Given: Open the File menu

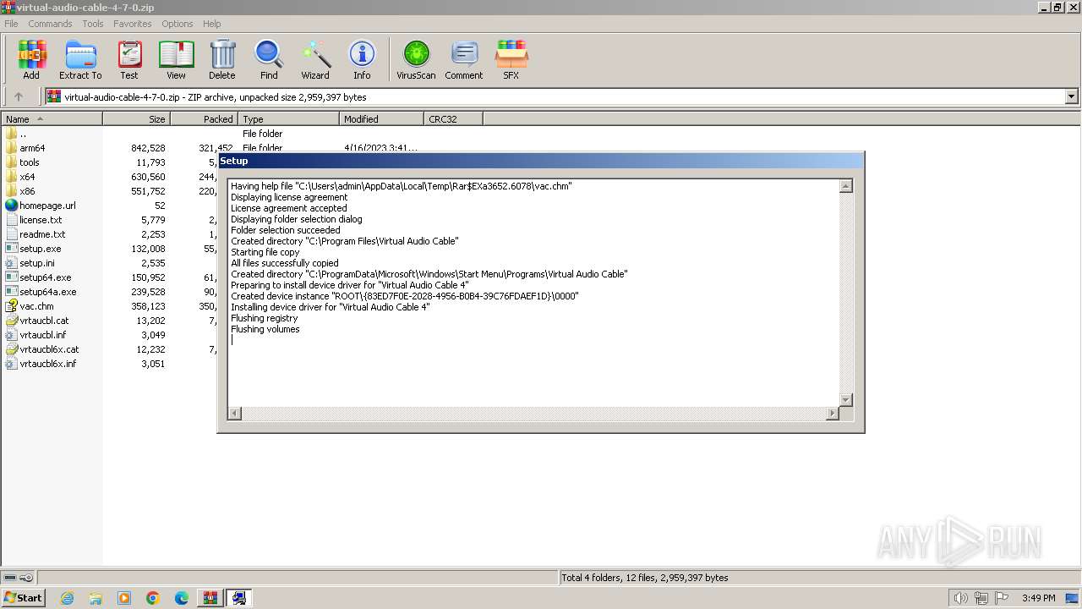Looking at the screenshot, I should [11, 24].
